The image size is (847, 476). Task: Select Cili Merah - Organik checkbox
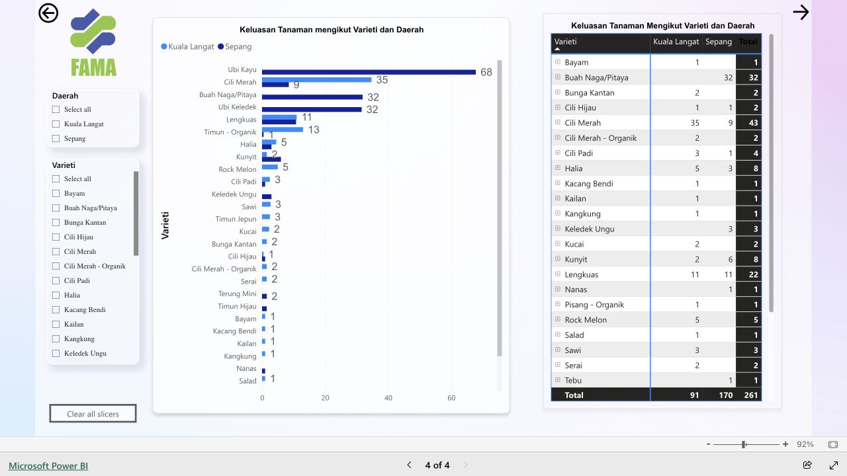click(56, 266)
